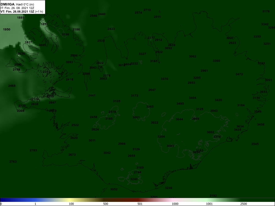
Task: Click the map value 2433
Action: pyautogui.click(x=111, y=29)
